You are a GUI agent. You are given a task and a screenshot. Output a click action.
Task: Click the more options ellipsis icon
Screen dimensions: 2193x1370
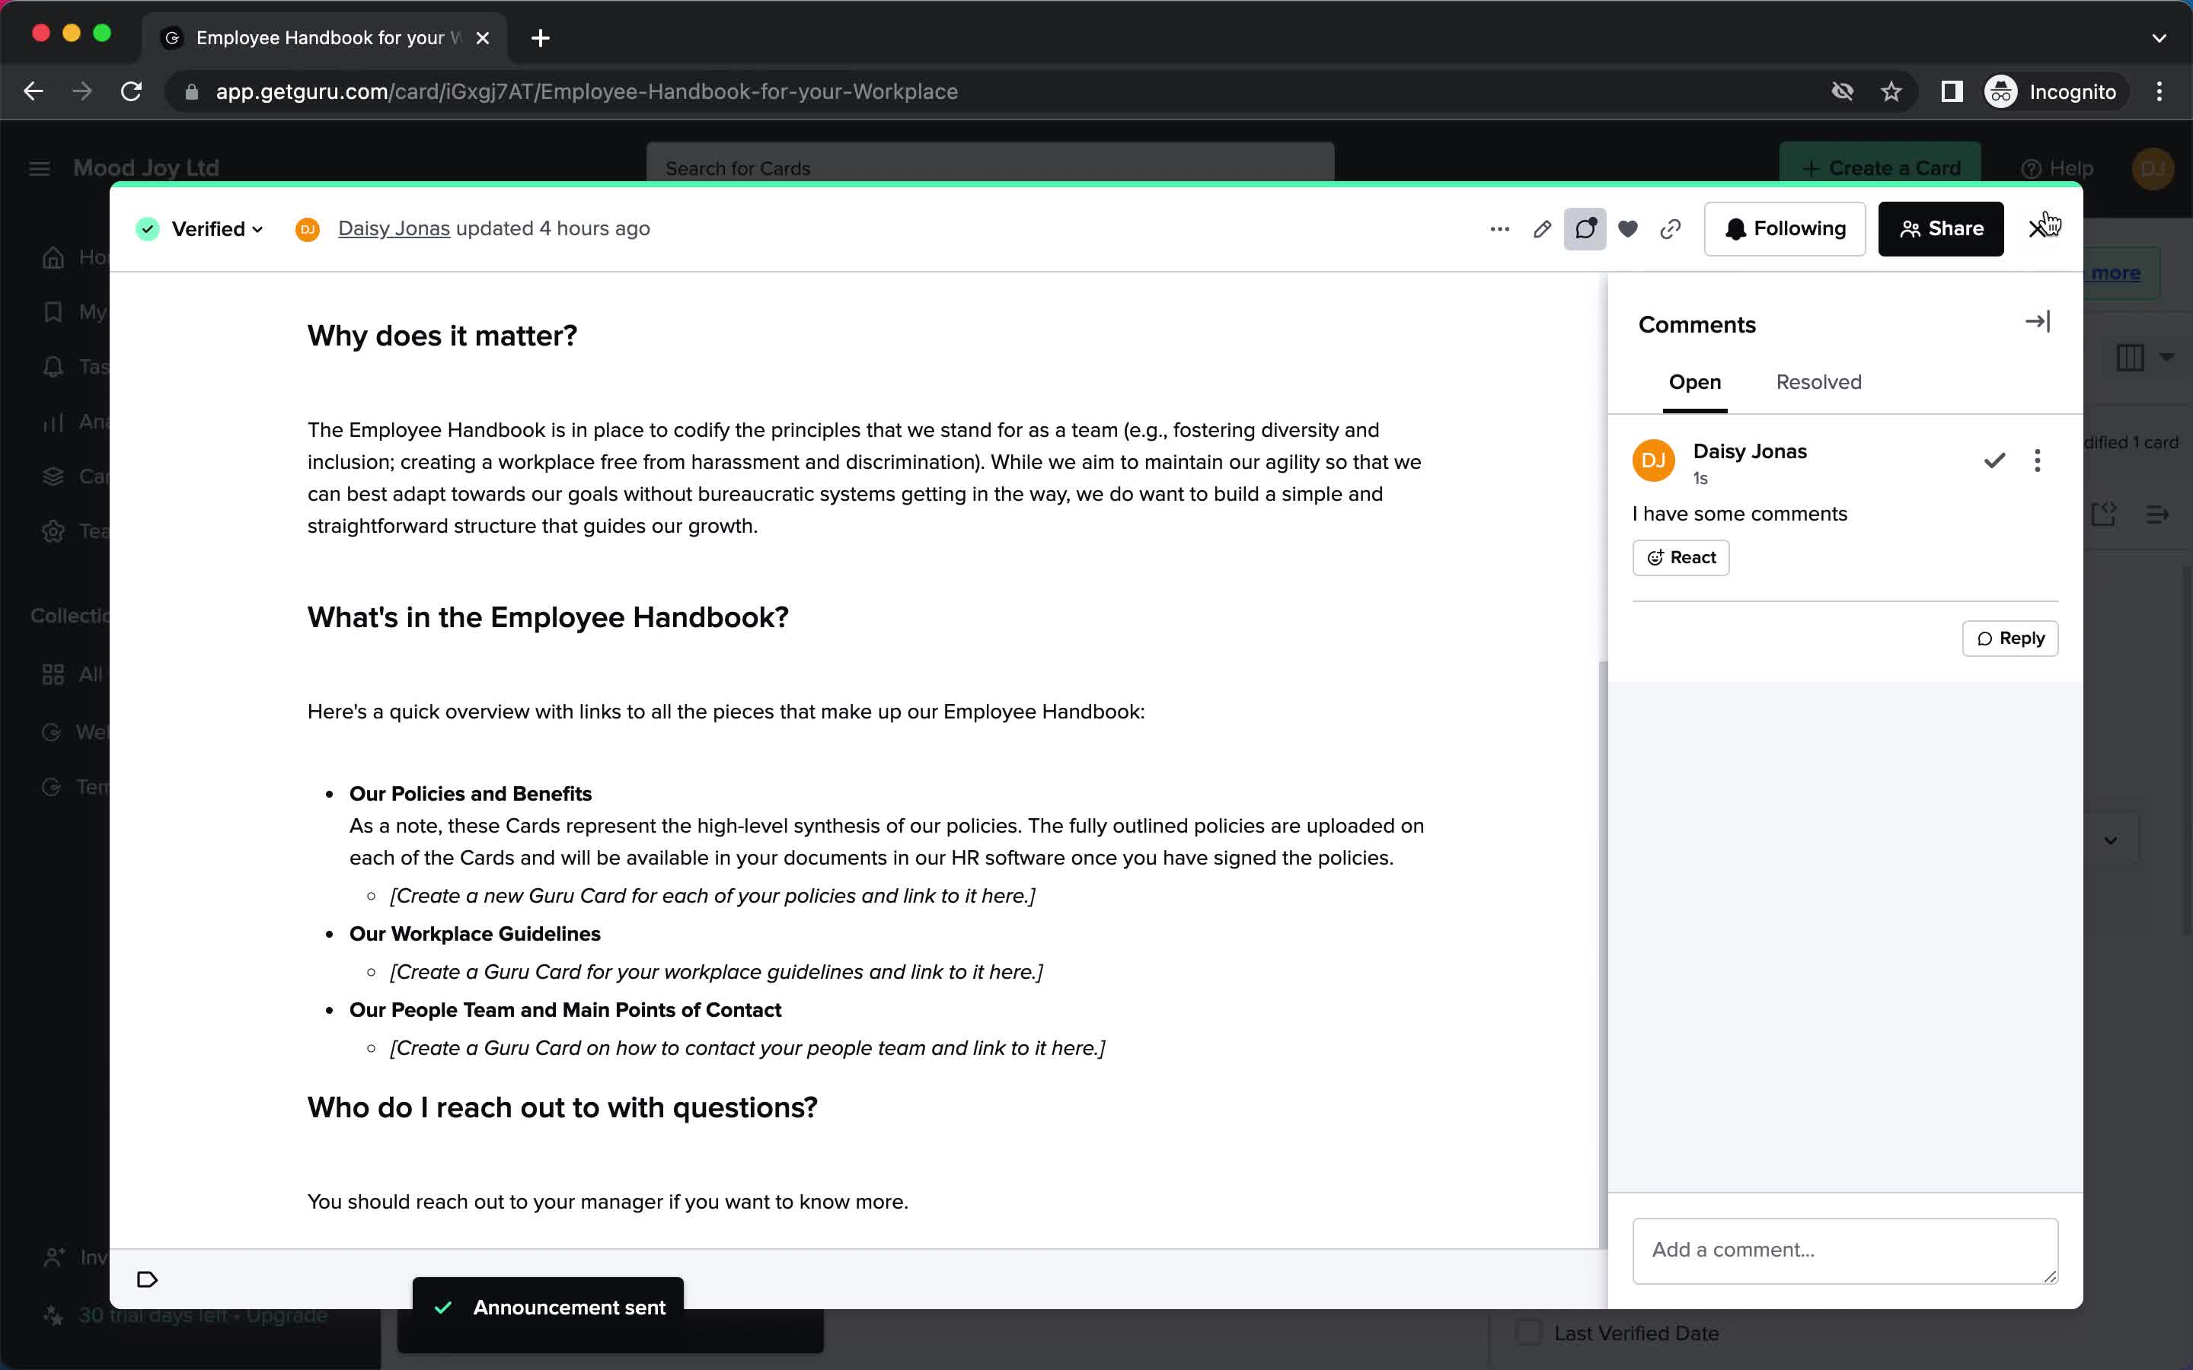(1499, 229)
